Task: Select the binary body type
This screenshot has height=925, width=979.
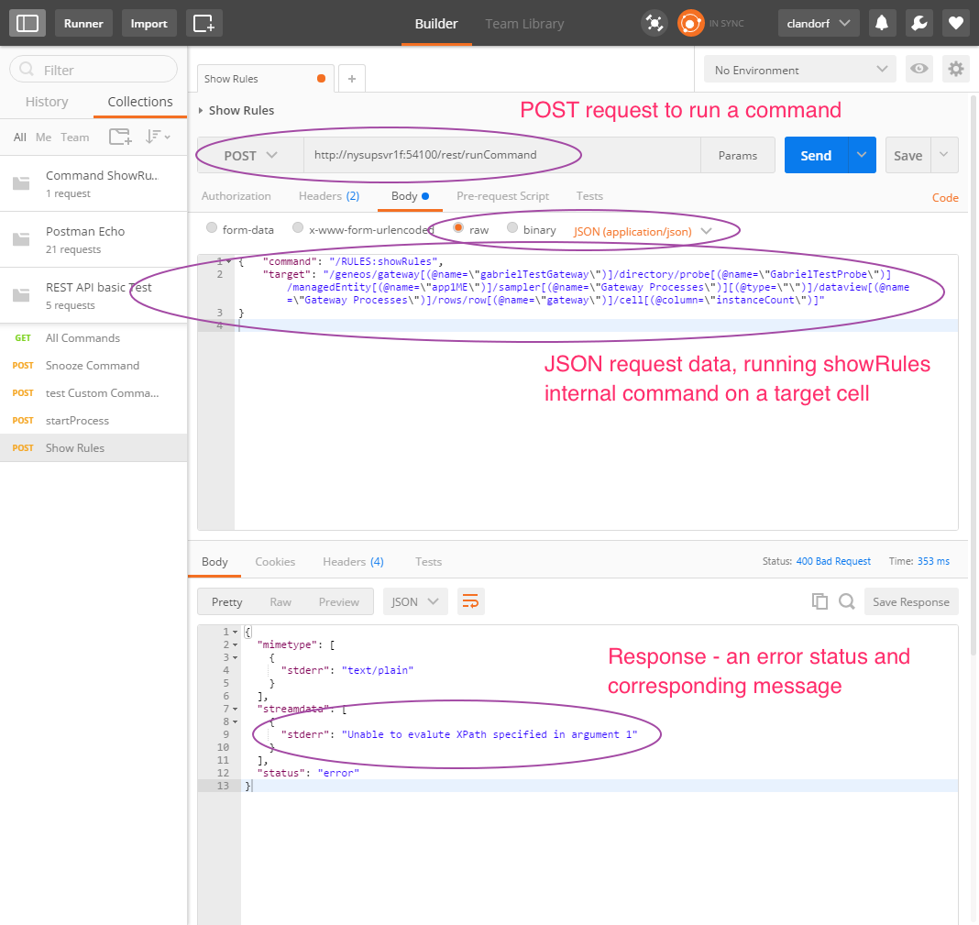Action: [512, 229]
